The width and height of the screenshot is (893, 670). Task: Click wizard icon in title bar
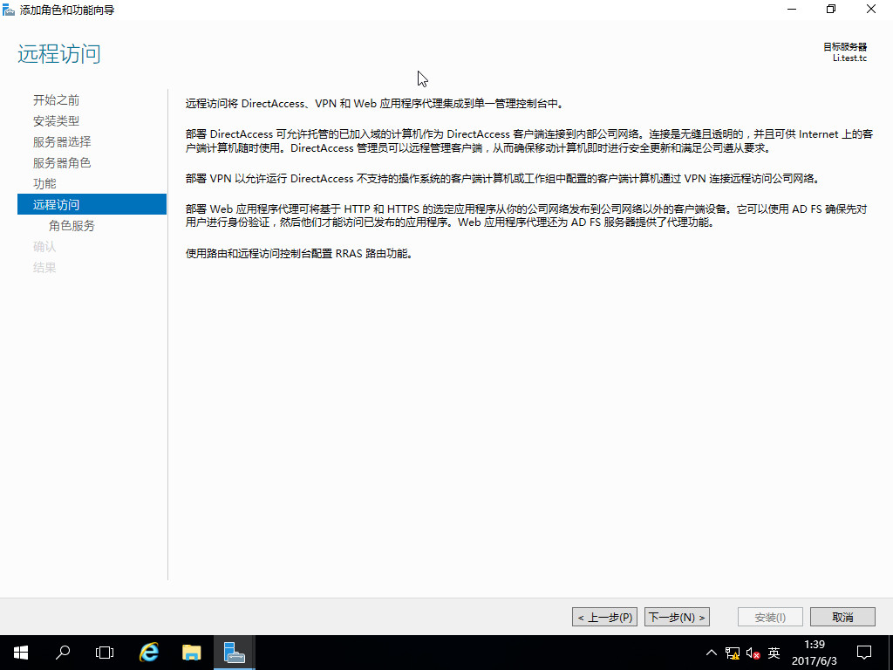[x=9, y=10]
